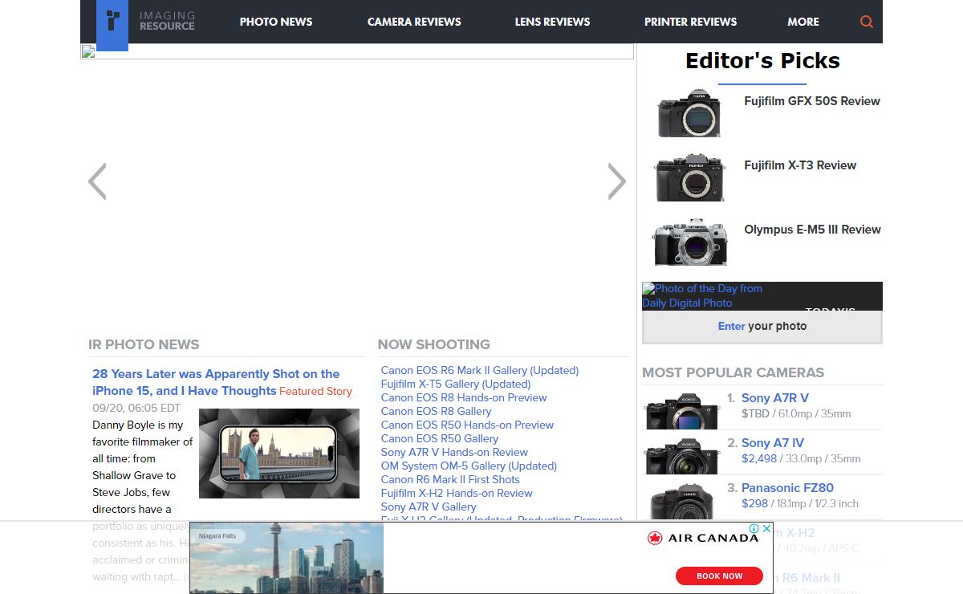
Task: Expand the MORE navigation menu
Action: (802, 22)
